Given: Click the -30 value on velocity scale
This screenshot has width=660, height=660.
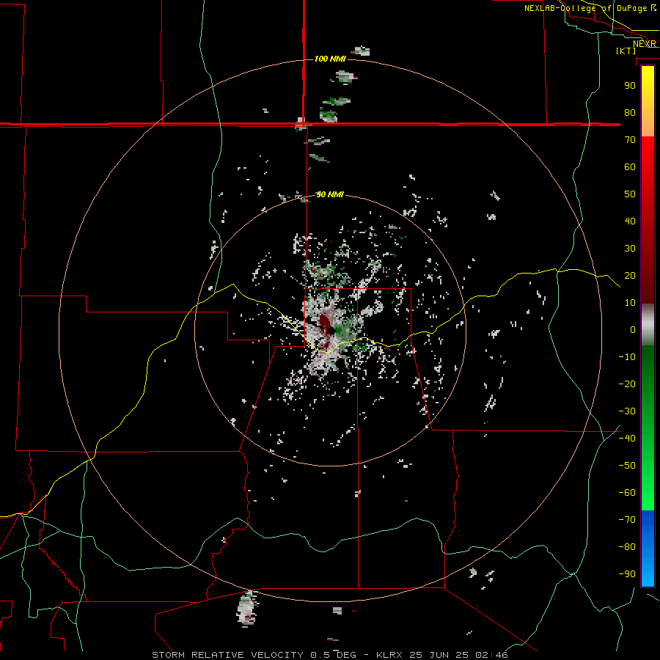Looking at the screenshot, I should click(627, 411).
